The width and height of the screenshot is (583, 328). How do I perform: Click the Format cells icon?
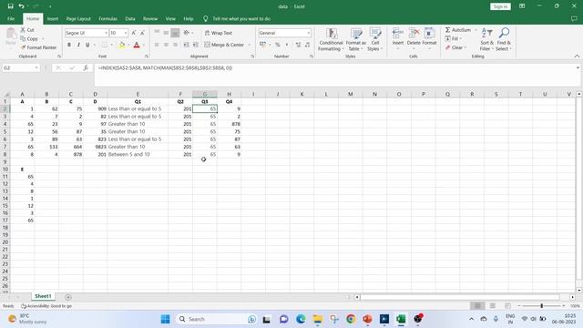coord(429,34)
